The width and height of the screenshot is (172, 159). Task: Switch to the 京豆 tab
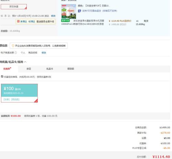tap(29, 69)
